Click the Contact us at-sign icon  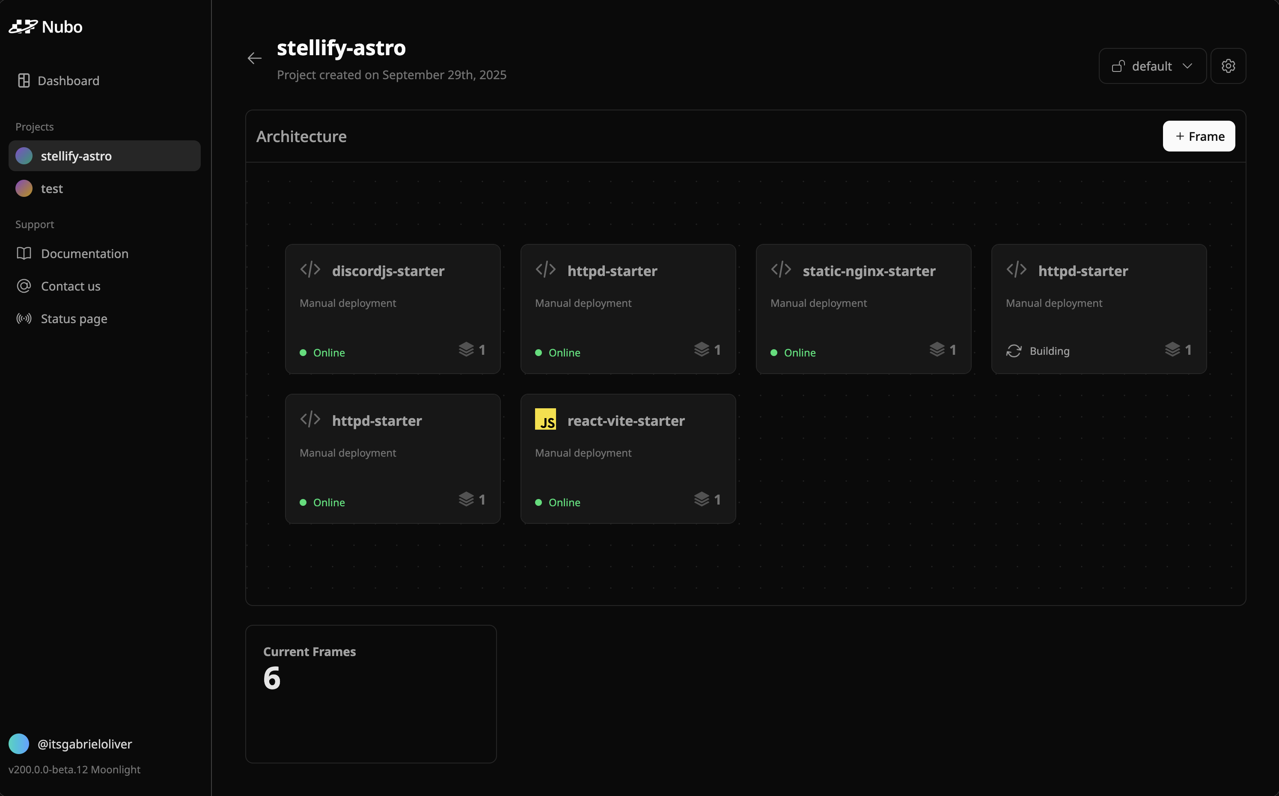pos(24,286)
